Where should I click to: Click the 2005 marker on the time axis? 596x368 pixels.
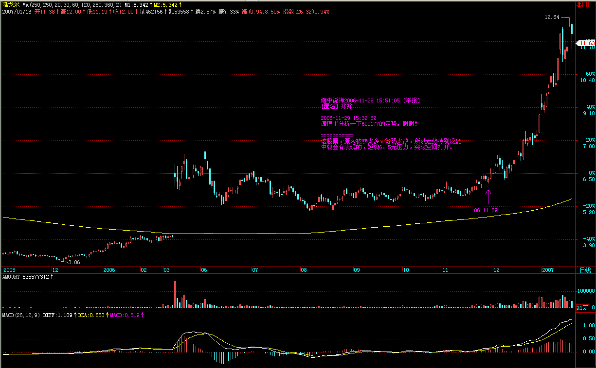9,270
